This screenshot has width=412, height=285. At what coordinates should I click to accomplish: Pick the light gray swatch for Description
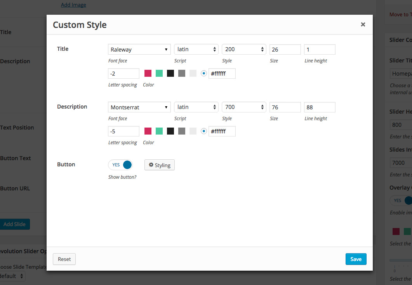click(193, 131)
